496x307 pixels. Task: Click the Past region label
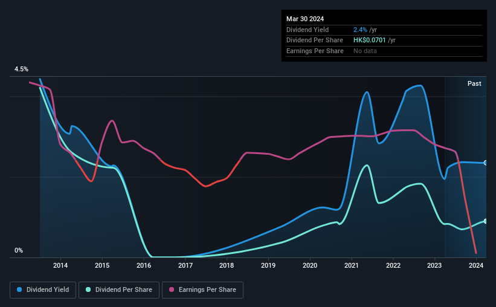point(474,83)
